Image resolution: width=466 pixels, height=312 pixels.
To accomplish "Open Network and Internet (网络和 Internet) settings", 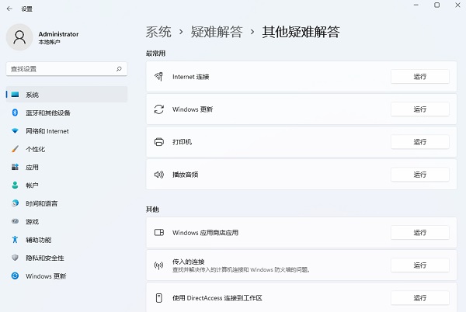I will (47, 131).
